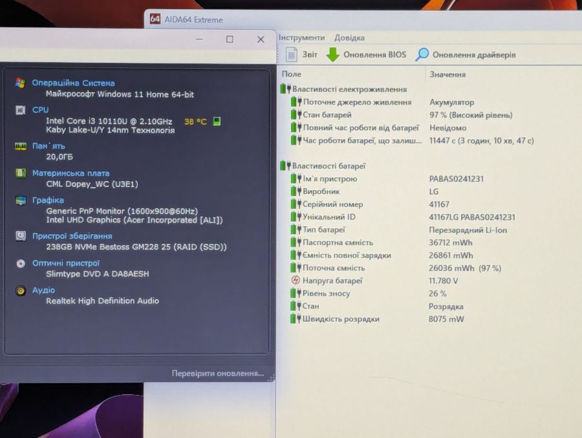The image size is (582, 438).
Task: Click the Аудіо speaker icon
Action: (x=21, y=290)
